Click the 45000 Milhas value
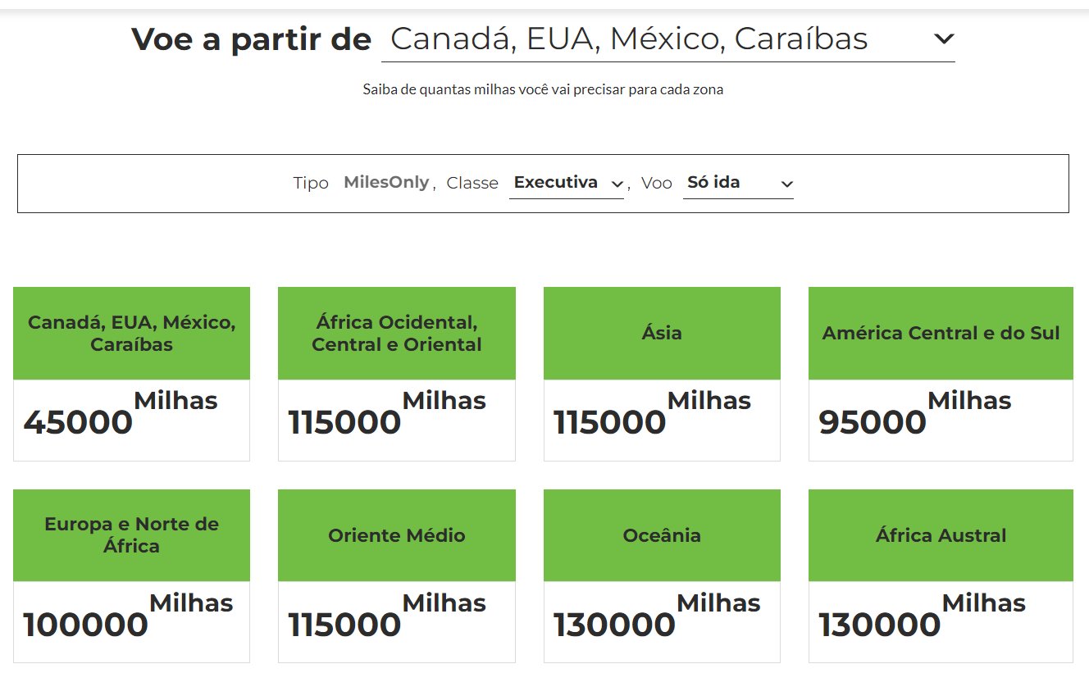Viewport: 1089px width, 673px height. click(x=121, y=413)
